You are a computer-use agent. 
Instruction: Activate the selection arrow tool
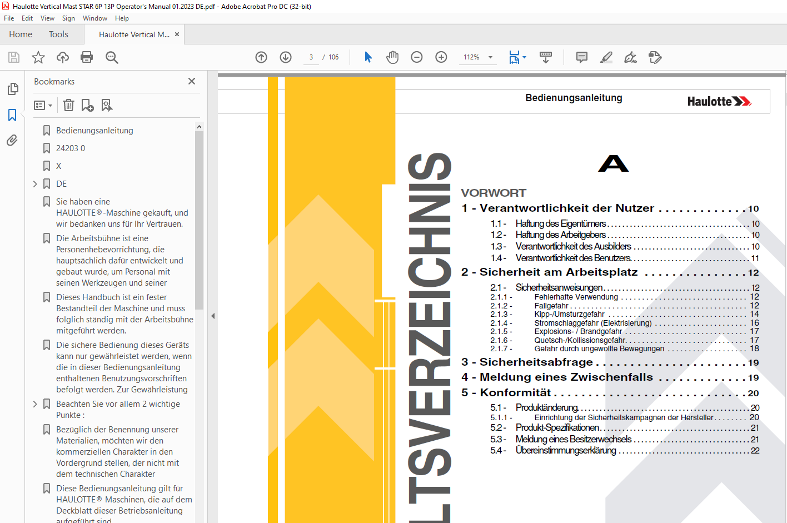tap(368, 57)
